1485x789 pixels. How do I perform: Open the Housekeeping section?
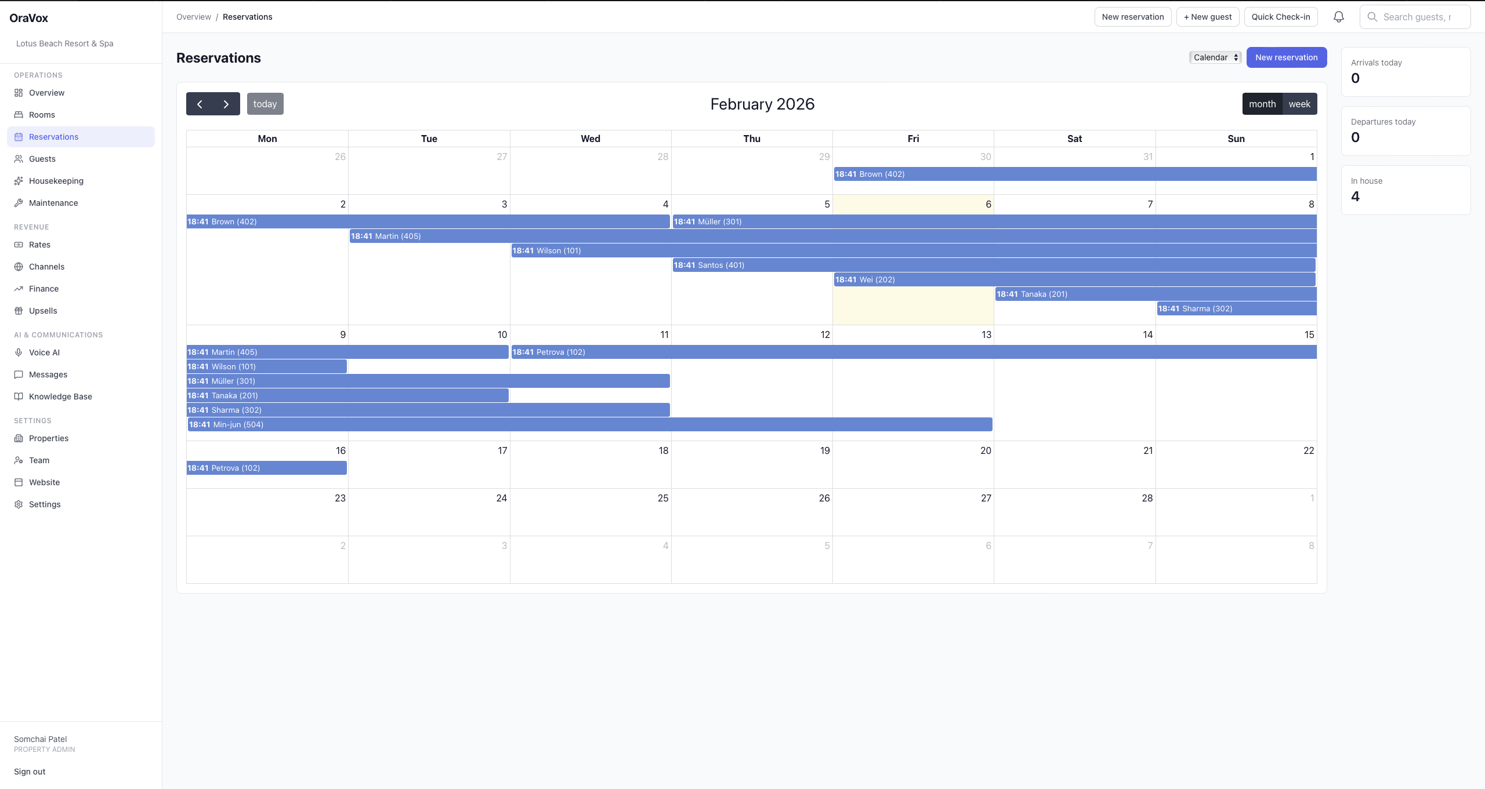pos(56,180)
